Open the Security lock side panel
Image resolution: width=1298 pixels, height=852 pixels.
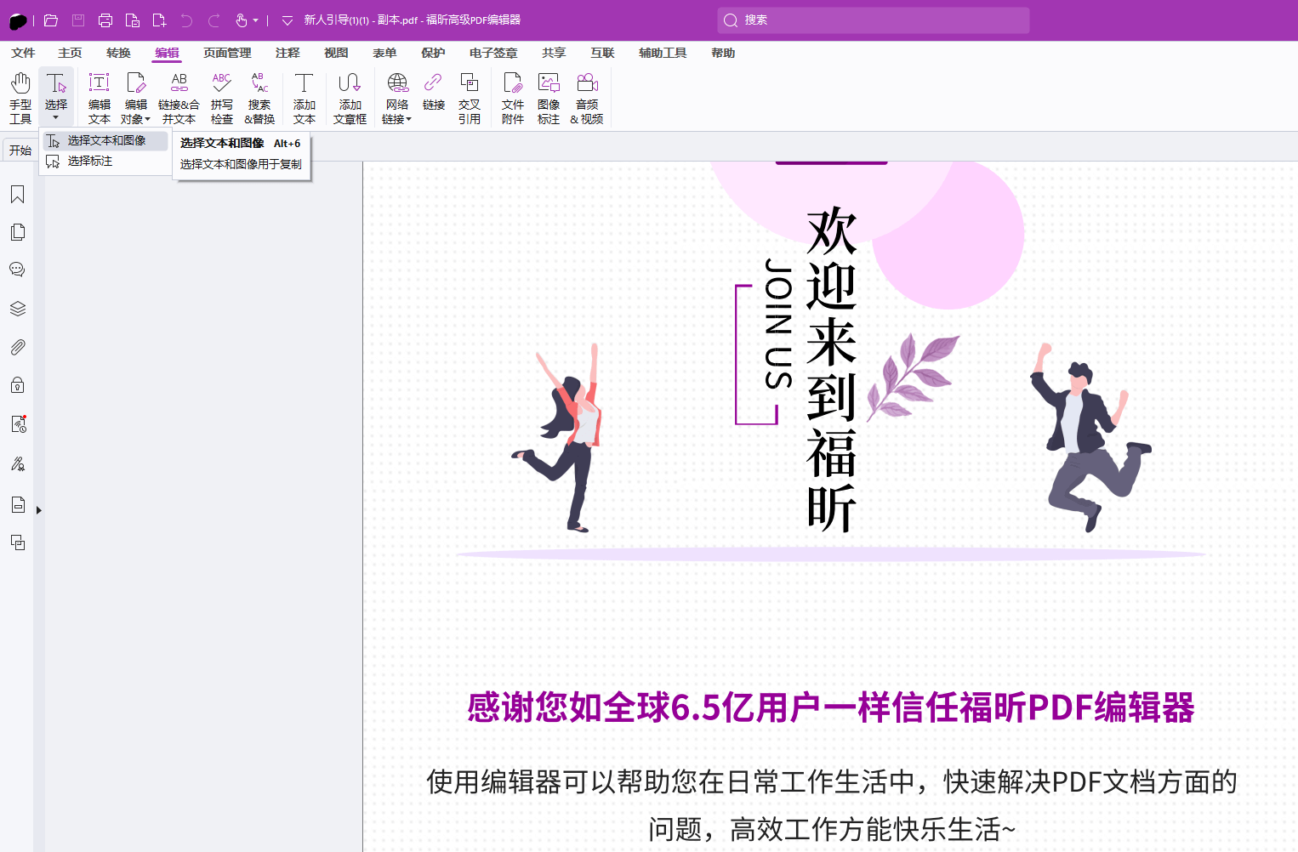coord(17,385)
